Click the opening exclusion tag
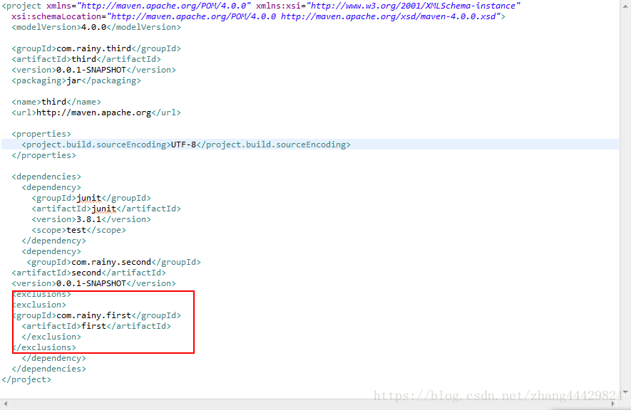The image size is (631, 410). (x=39, y=305)
